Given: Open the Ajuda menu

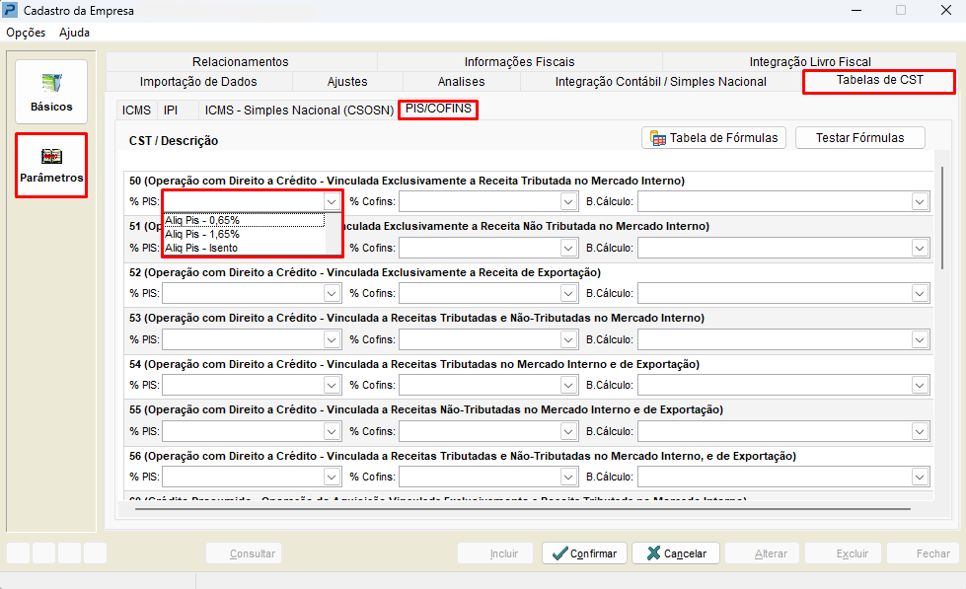Looking at the screenshot, I should tap(75, 33).
